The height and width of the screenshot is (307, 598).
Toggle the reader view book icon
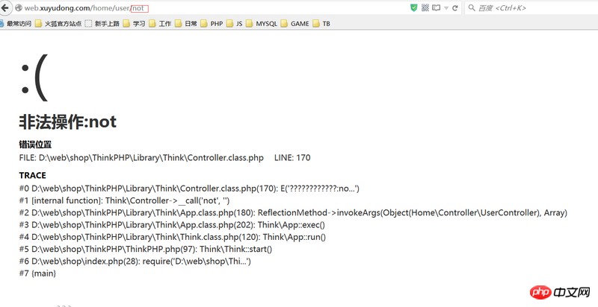point(436,8)
